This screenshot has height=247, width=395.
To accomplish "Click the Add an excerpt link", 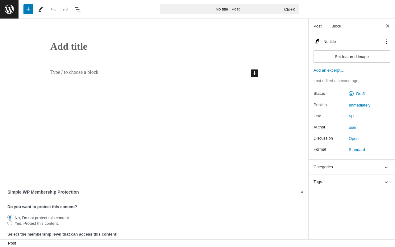I will pos(329,70).
